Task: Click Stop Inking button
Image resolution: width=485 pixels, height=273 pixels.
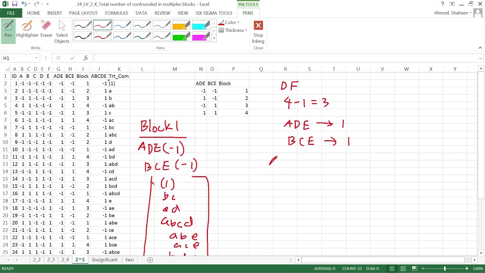Action: [x=258, y=33]
